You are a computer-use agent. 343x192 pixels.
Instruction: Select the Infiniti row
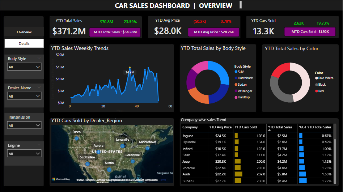[257, 149]
